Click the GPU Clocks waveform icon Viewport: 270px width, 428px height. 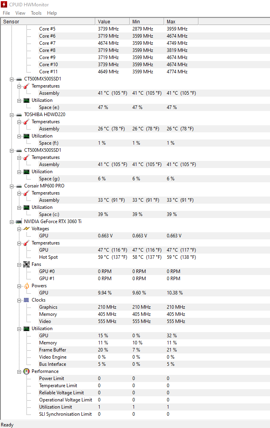coord(26,300)
